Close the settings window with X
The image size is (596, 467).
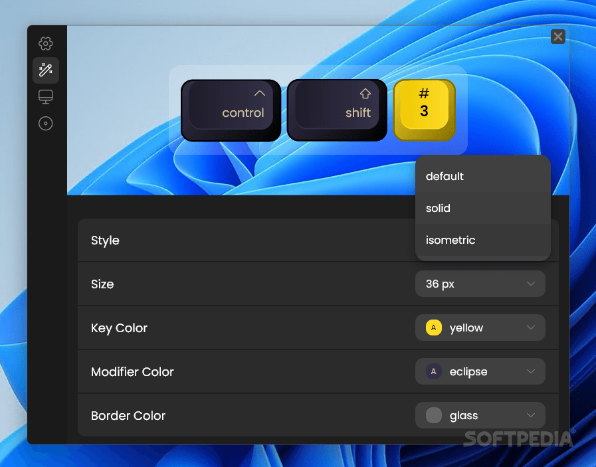(x=557, y=37)
